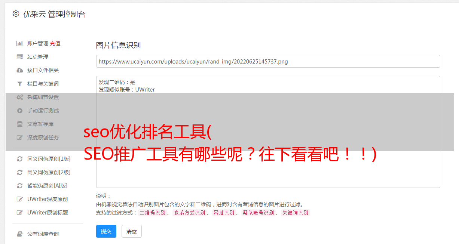Image resolution: width=459 pixels, height=244 pixels.
Task: Click the refresh icon for 智能伪原创[AI版]
Action: tap(20, 186)
